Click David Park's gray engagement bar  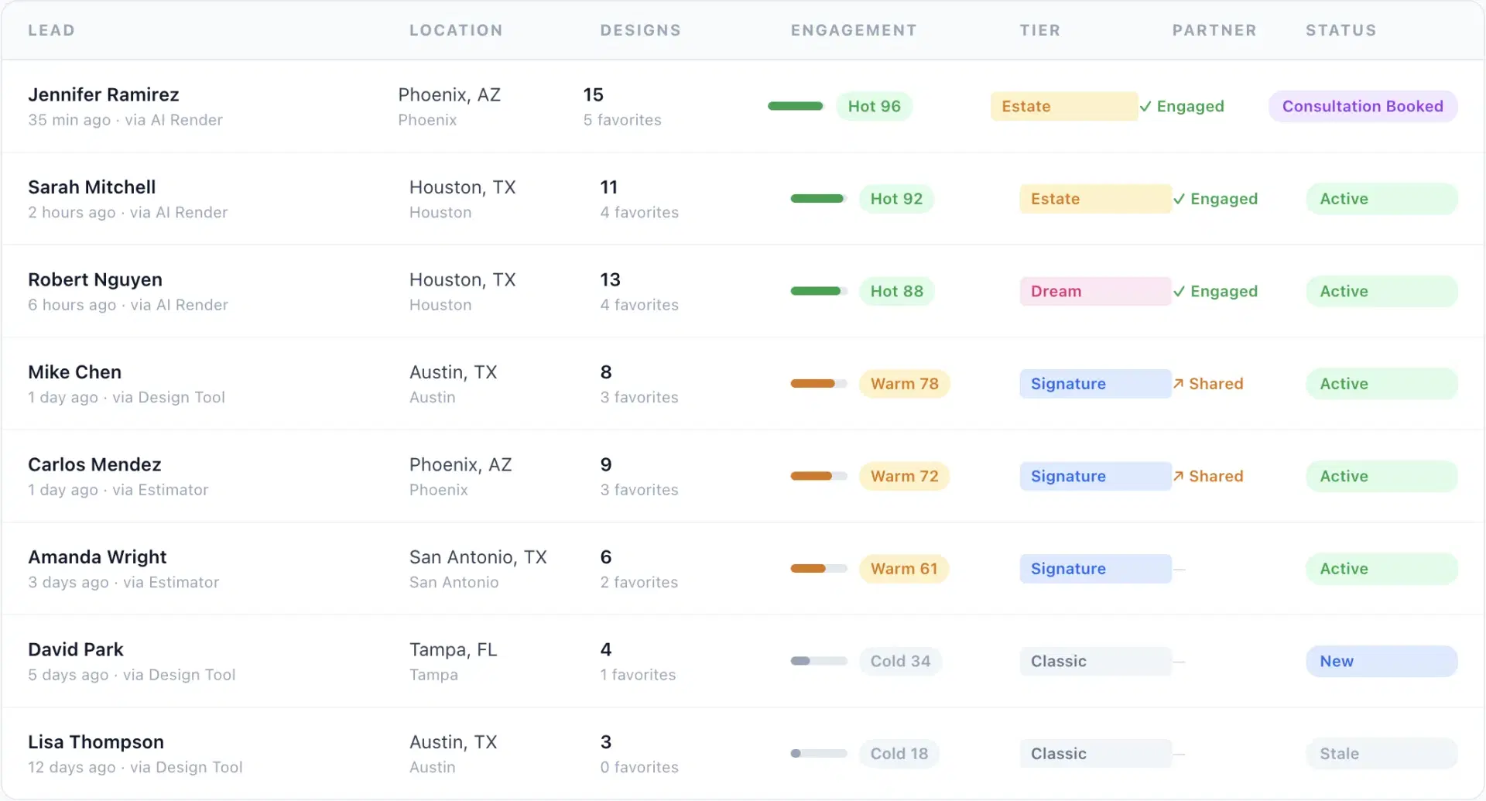[818, 662]
